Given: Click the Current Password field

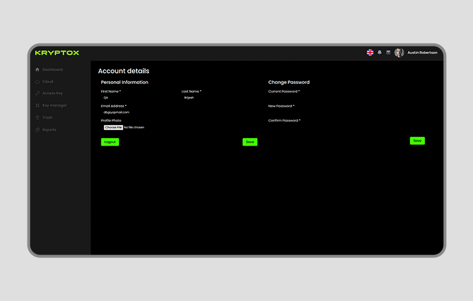Looking at the screenshot, I should (x=346, y=97).
